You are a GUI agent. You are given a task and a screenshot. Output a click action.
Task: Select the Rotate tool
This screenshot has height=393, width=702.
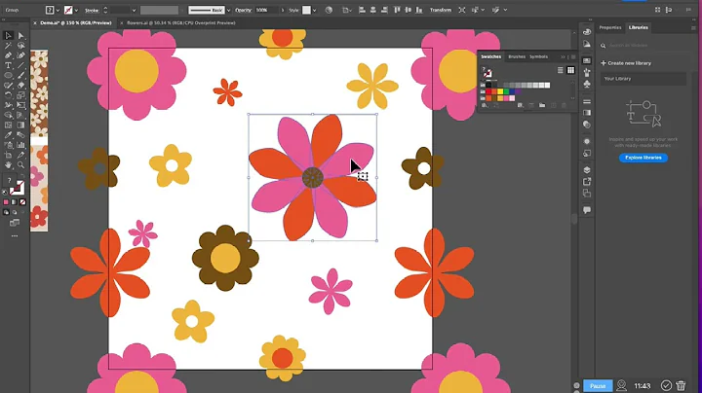[8, 95]
